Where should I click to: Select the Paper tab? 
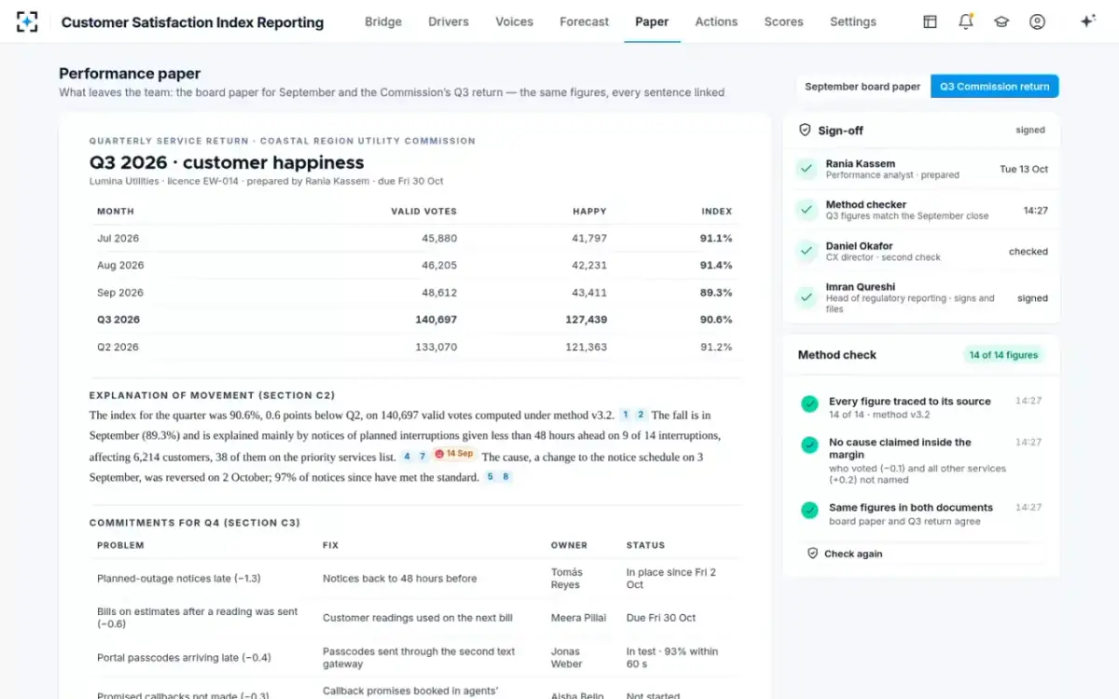click(x=652, y=21)
